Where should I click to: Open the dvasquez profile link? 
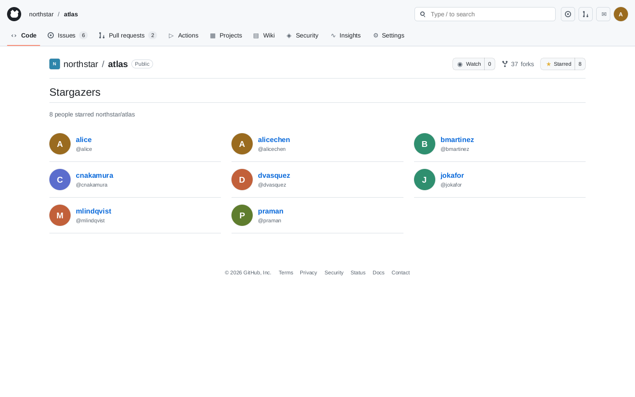274,176
